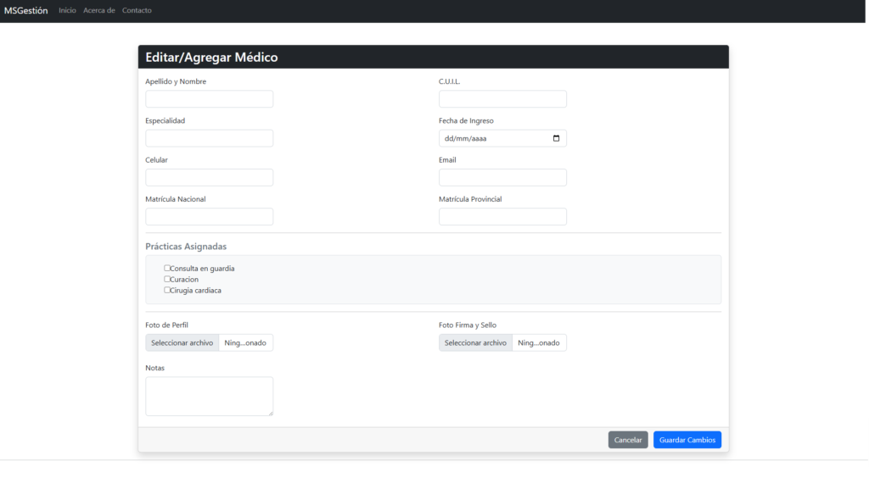Focus the Celular input box
The image size is (869, 489).
[x=209, y=177]
